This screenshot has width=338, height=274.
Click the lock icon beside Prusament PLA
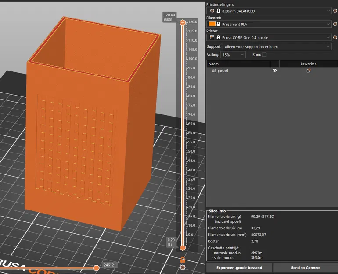(x=218, y=24)
